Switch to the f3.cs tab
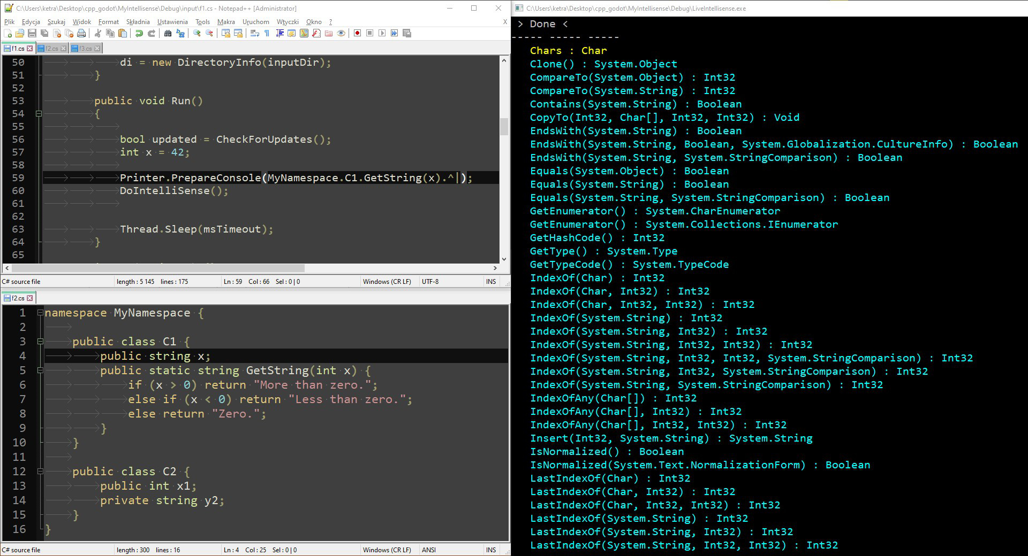 point(85,48)
